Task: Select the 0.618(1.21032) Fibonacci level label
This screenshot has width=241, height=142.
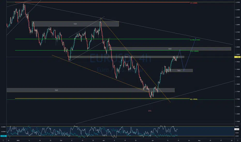Action: pos(195,40)
